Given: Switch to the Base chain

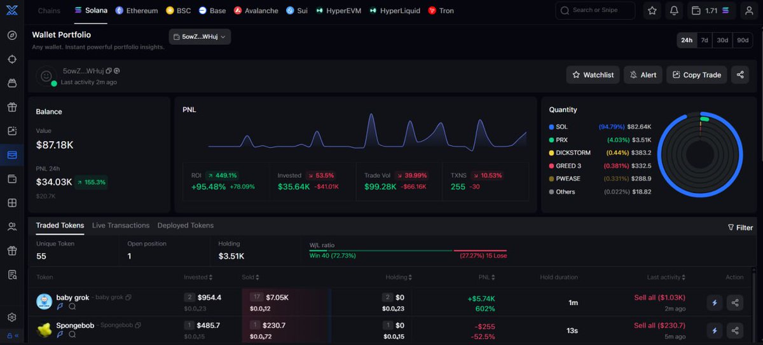Looking at the screenshot, I should pyautogui.click(x=212, y=11).
